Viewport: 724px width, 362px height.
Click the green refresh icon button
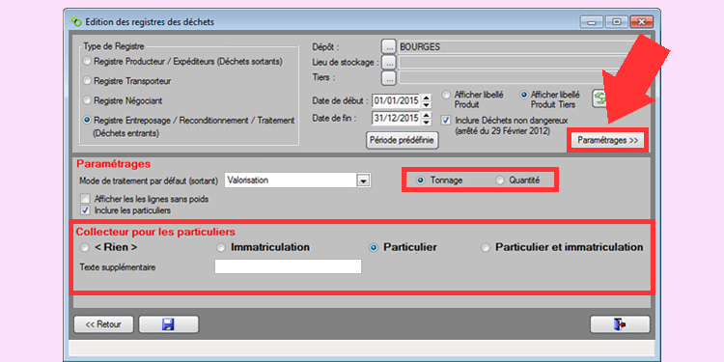599,98
